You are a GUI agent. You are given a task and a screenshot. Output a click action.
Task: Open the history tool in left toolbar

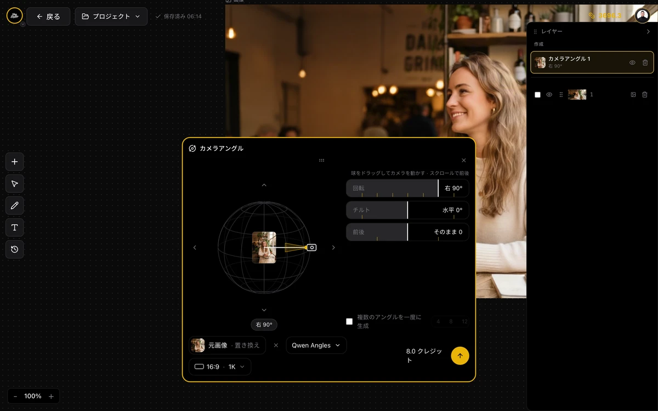(x=15, y=249)
